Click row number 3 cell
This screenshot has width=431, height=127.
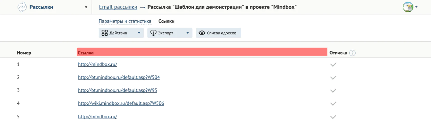coord(18,90)
